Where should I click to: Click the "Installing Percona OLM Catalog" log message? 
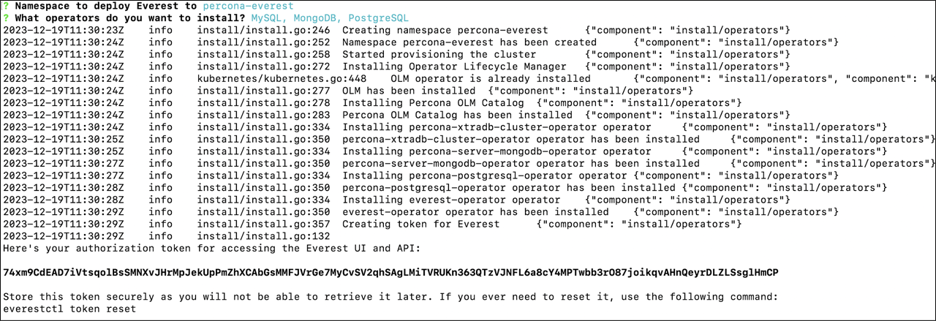[433, 102]
